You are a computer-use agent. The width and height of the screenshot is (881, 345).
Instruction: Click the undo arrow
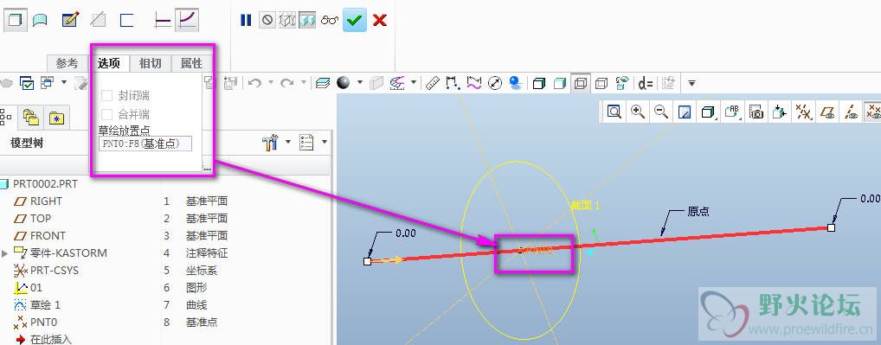(x=254, y=84)
